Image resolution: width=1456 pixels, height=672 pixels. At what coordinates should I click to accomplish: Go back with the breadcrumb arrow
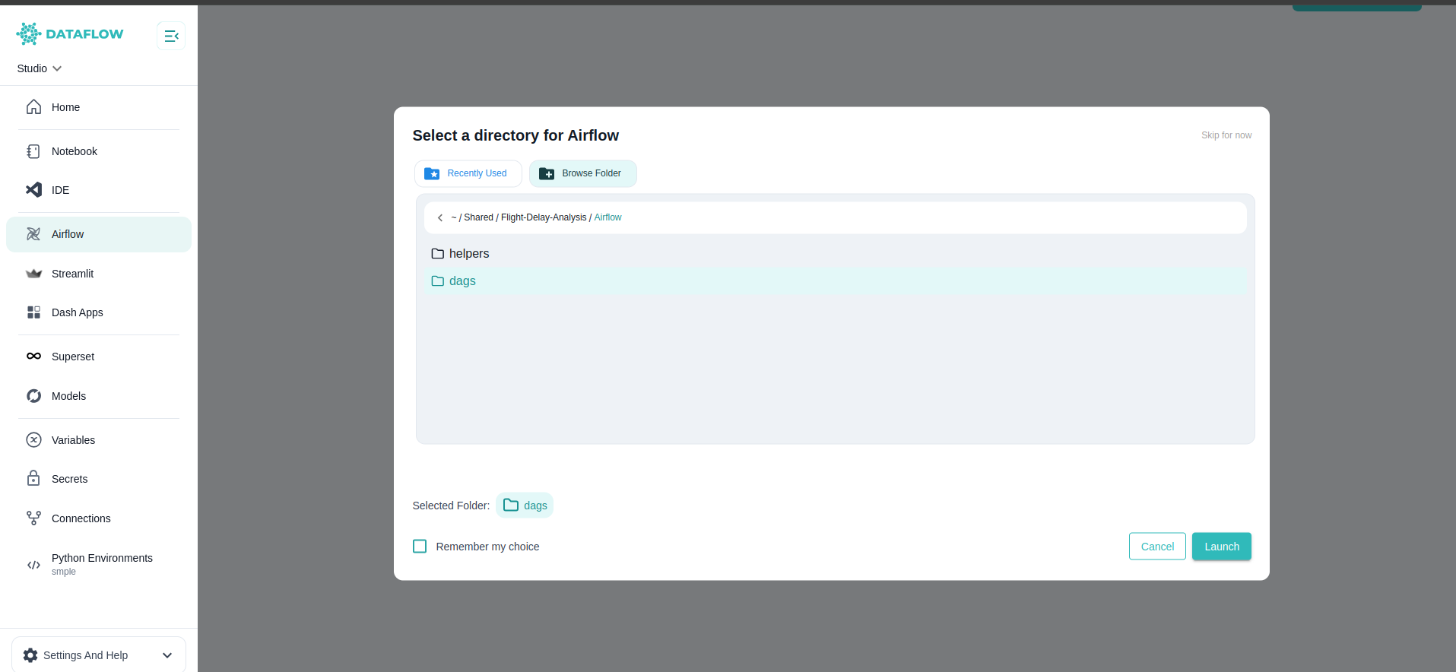(439, 217)
